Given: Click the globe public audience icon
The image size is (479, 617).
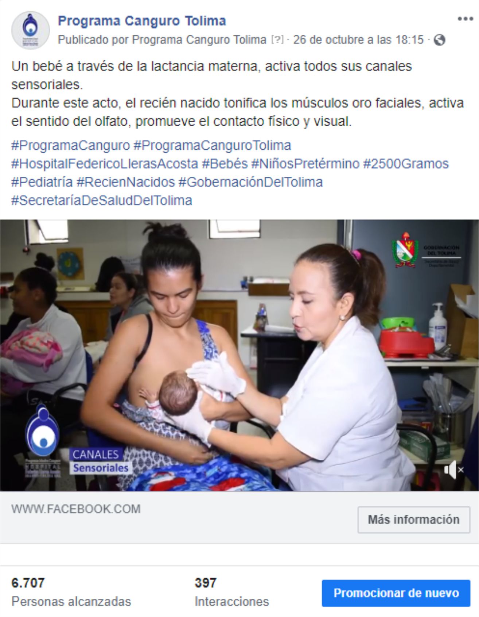Looking at the screenshot, I should 439,40.
